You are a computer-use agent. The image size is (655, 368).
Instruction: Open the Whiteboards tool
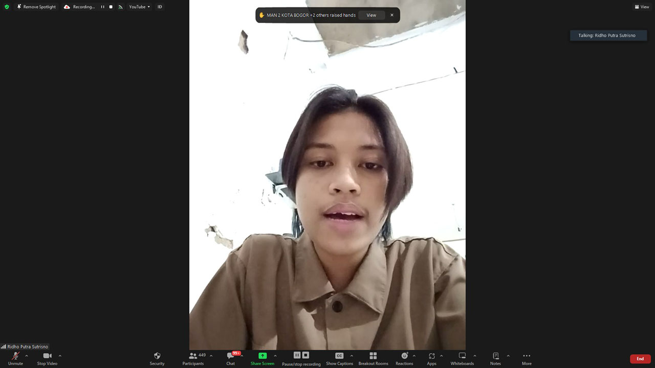[x=462, y=358]
